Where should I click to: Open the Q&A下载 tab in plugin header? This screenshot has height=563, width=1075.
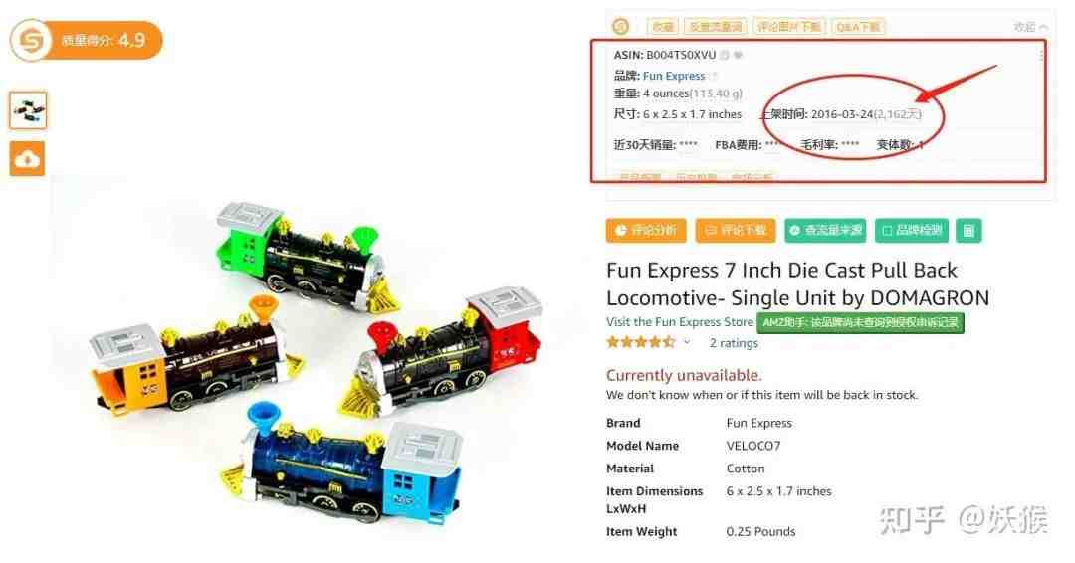click(x=858, y=27)
